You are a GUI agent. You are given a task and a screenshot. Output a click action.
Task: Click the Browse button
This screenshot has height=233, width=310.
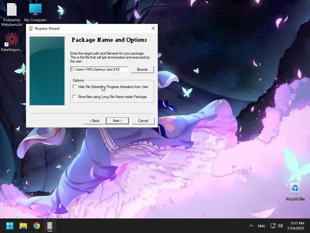pyautogui.click(x=142, y=69)
